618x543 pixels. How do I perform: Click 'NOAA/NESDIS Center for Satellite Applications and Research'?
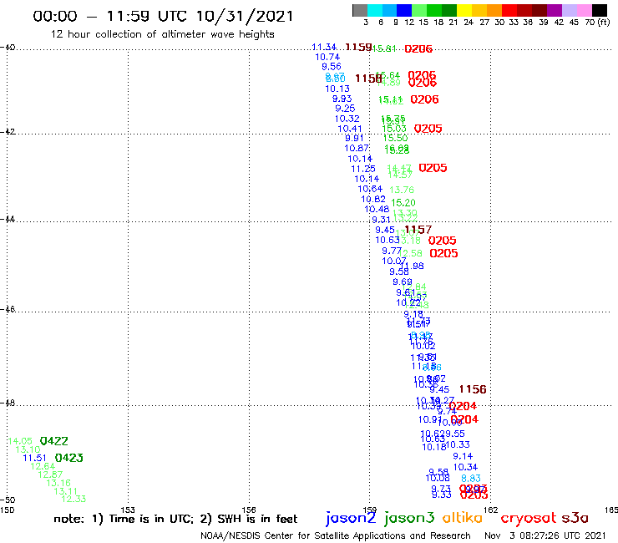click(336, 535)
